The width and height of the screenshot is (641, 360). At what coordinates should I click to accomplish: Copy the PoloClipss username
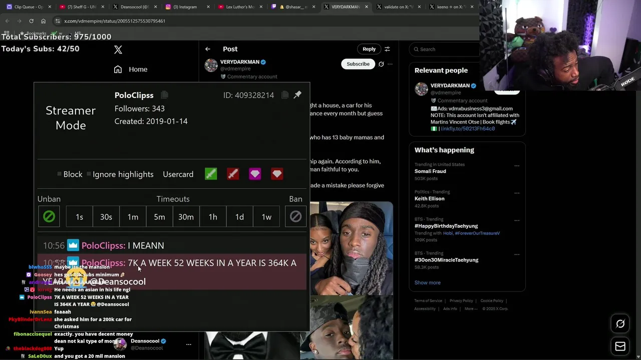click(x=164, y=95)
